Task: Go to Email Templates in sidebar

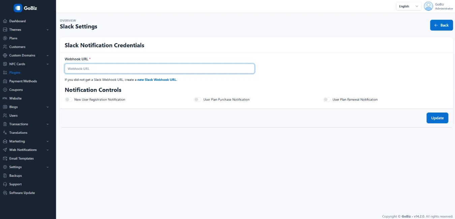Action: coord(22,158)
